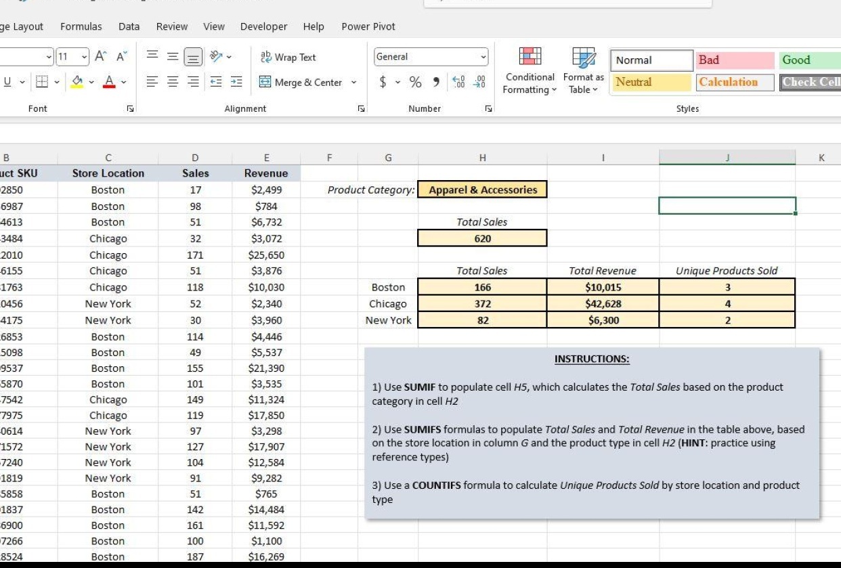Open Format as Table gallery
The height and width of the screenshot is (568, 841).
coord(583,70)
